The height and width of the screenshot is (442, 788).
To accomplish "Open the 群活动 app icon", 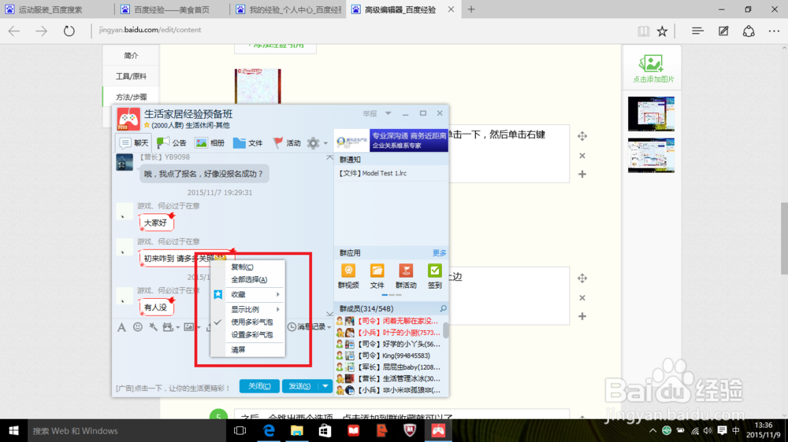I will click(406, 276).
